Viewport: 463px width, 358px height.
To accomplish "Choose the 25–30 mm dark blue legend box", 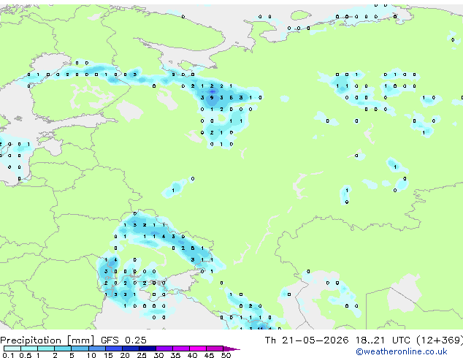I will [x=147, y=349].
